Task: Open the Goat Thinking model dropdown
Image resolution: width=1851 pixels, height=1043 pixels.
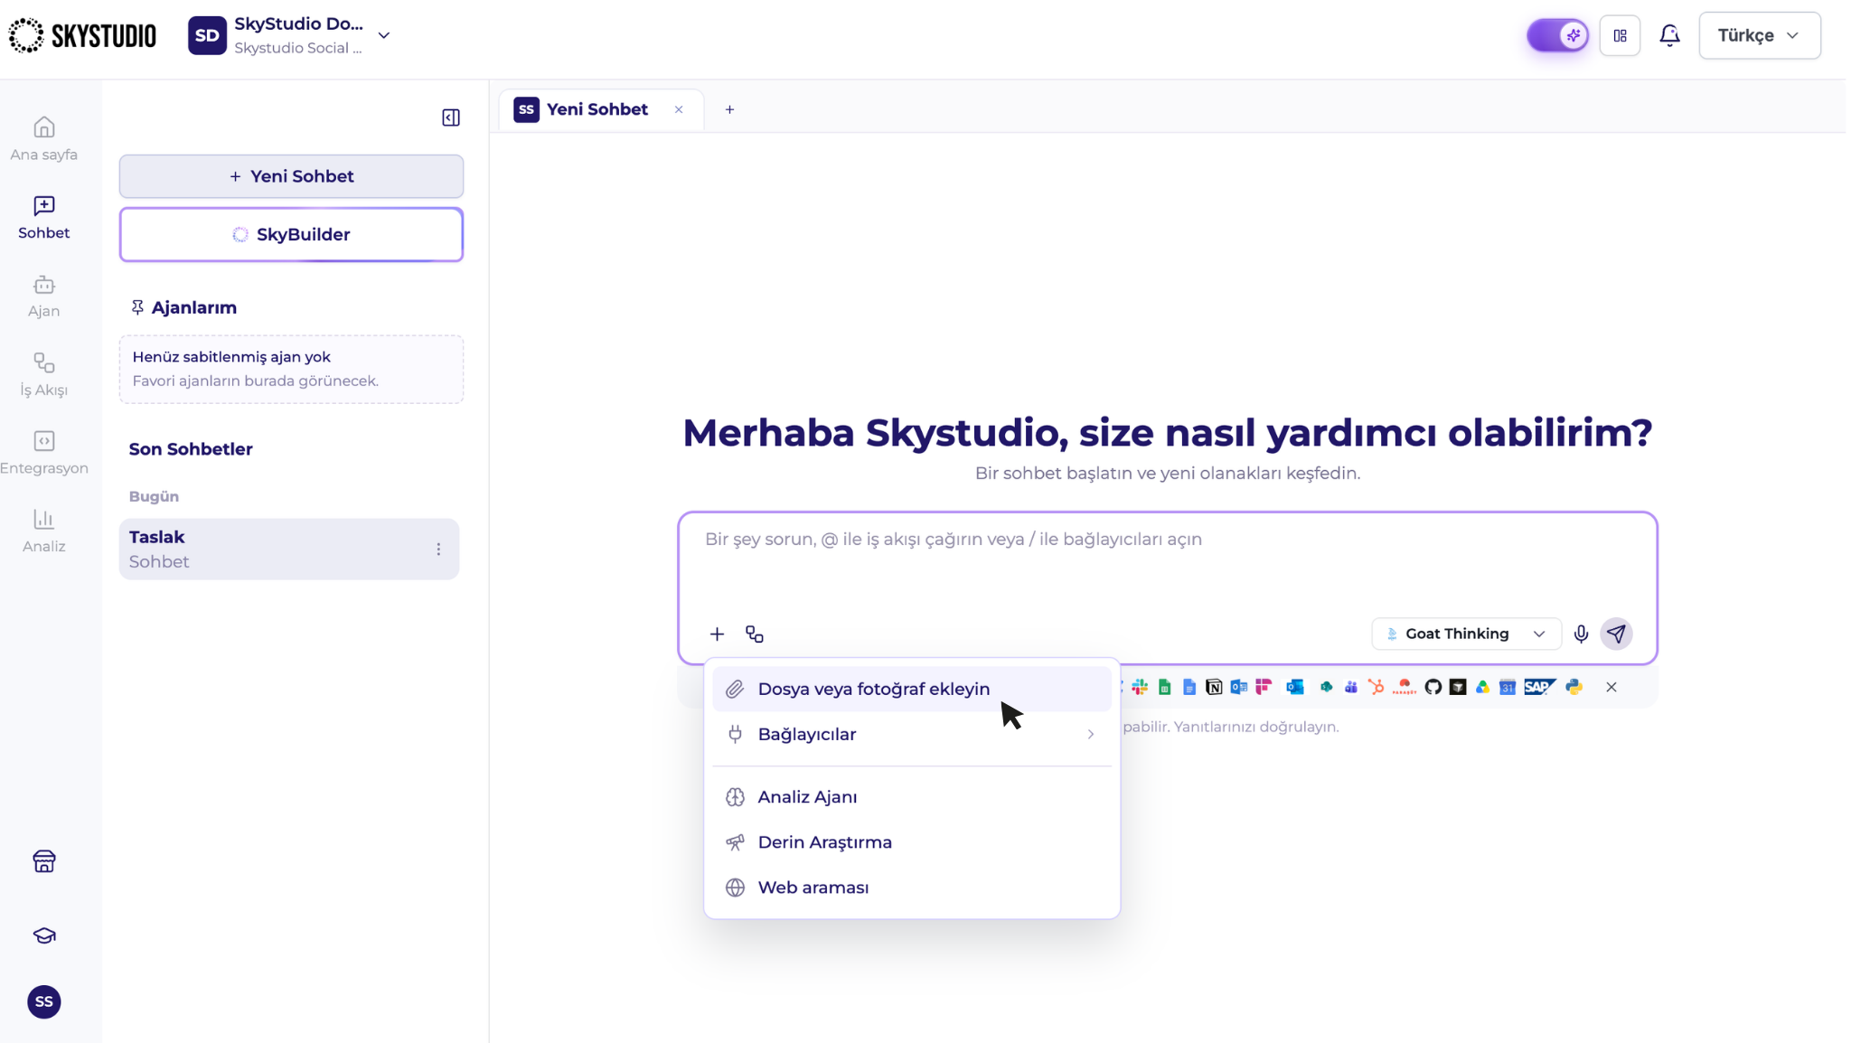Action: pyautogui.click(x=1466, y=634)
